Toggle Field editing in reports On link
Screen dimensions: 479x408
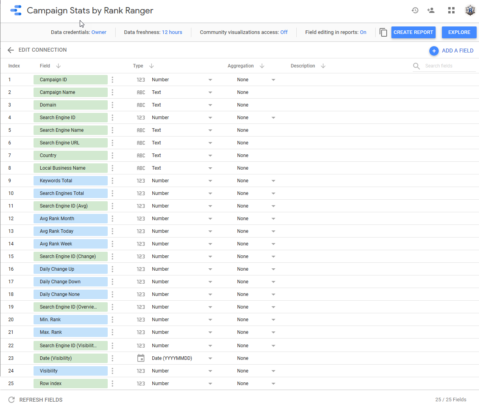click(x=363, y=32)
